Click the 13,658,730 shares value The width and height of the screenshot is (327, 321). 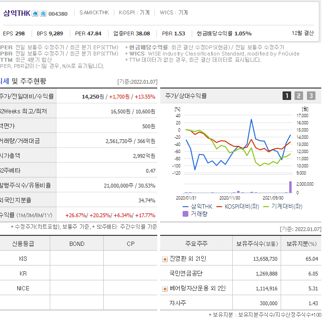click(x=265, y=259)
